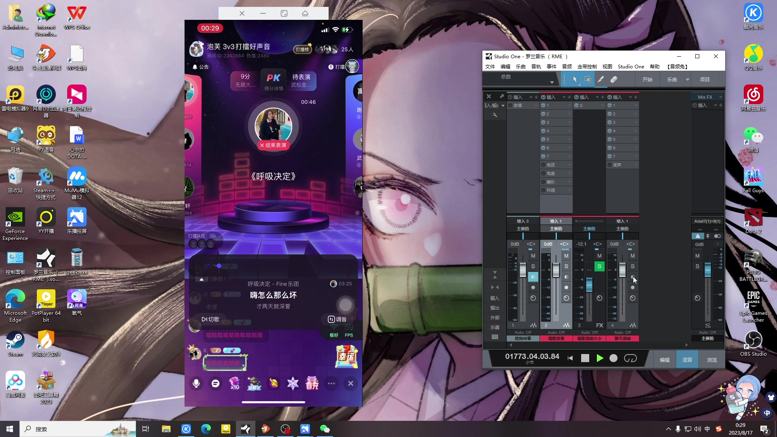777x437 pixels.
Task: Click channel 3 blue volume fader
Action: (x=589, y=284)
